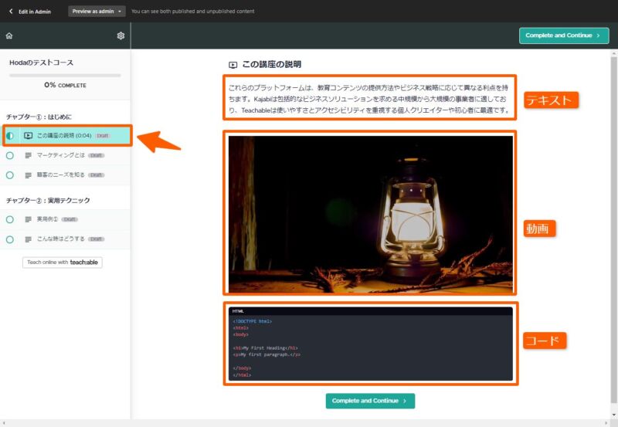
Task: Open lecture 顧客のニーズを知る
Action: (66, 175)
